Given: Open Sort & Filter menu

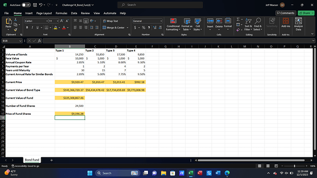Looking at the screenshot, I should pyautogui.click(x=248, y=24).
